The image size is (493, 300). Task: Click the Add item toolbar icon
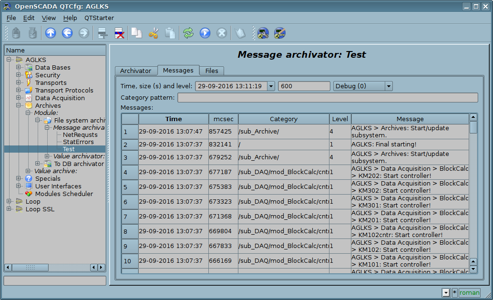(102, 33)
